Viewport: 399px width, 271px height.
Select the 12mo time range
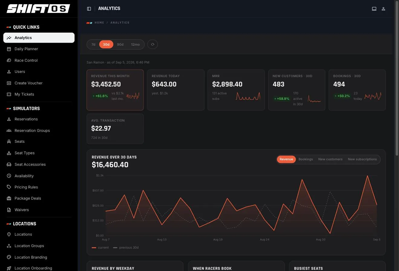(135, 44)
